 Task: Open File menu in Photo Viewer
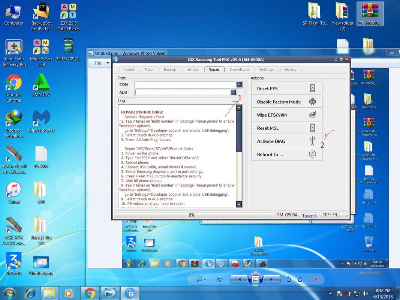pyautogui.click(x=101, y=63)
